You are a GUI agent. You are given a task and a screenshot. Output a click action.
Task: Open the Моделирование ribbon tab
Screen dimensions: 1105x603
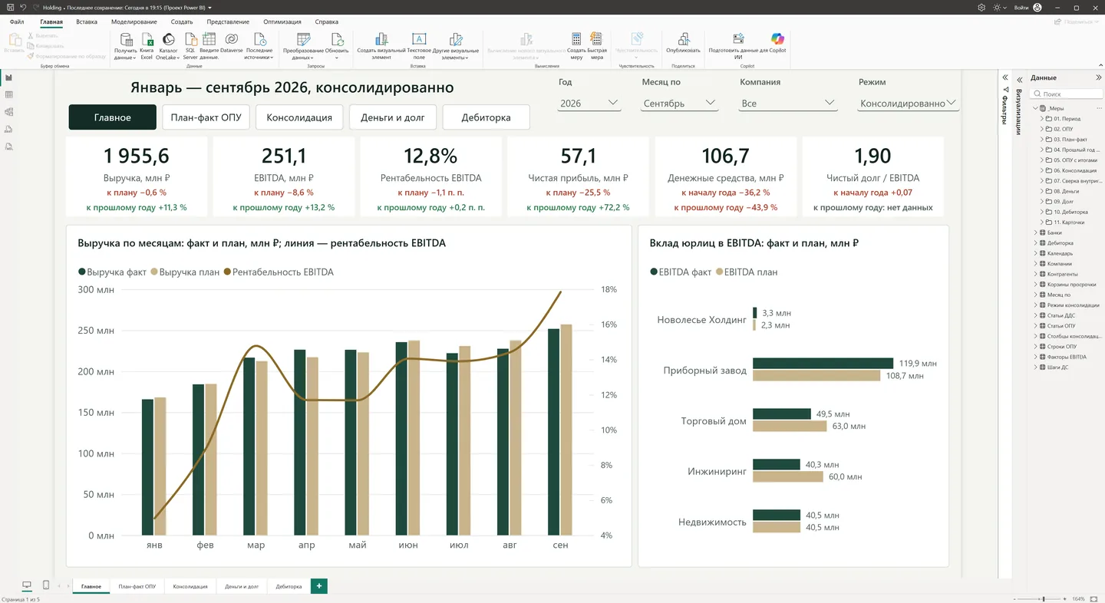click(134, 22)
